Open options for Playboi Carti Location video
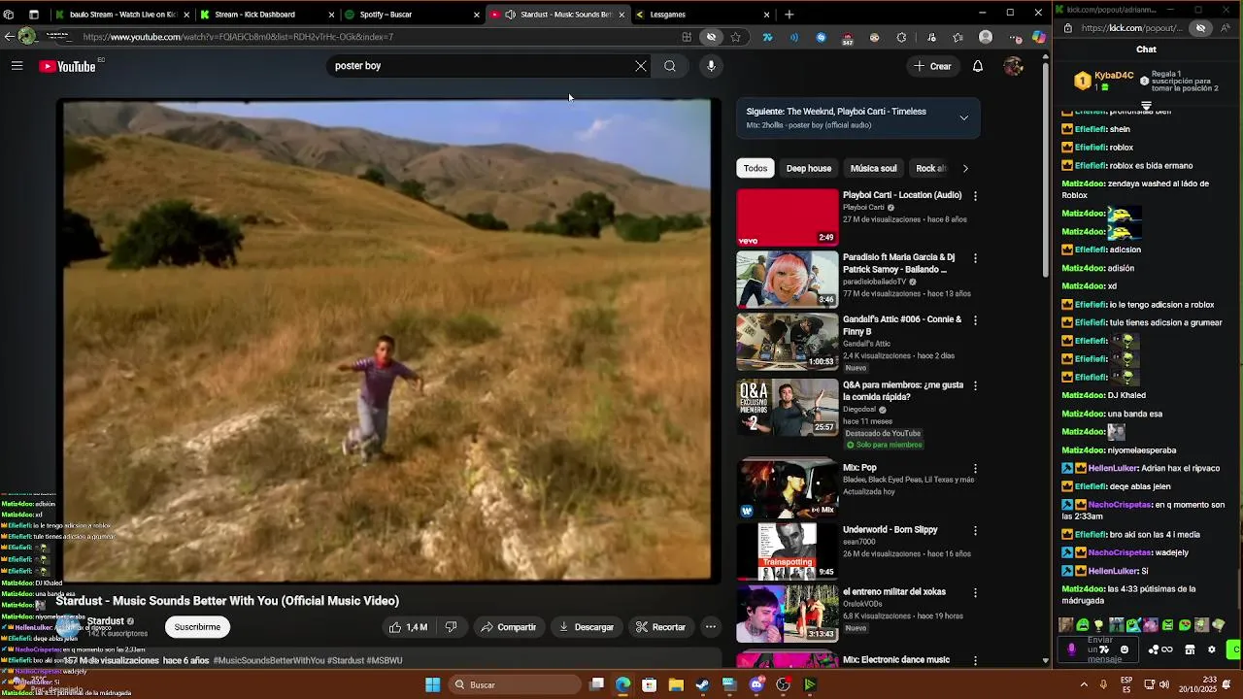Screen dimensions: 1243x699 click(x=975, y=196)
